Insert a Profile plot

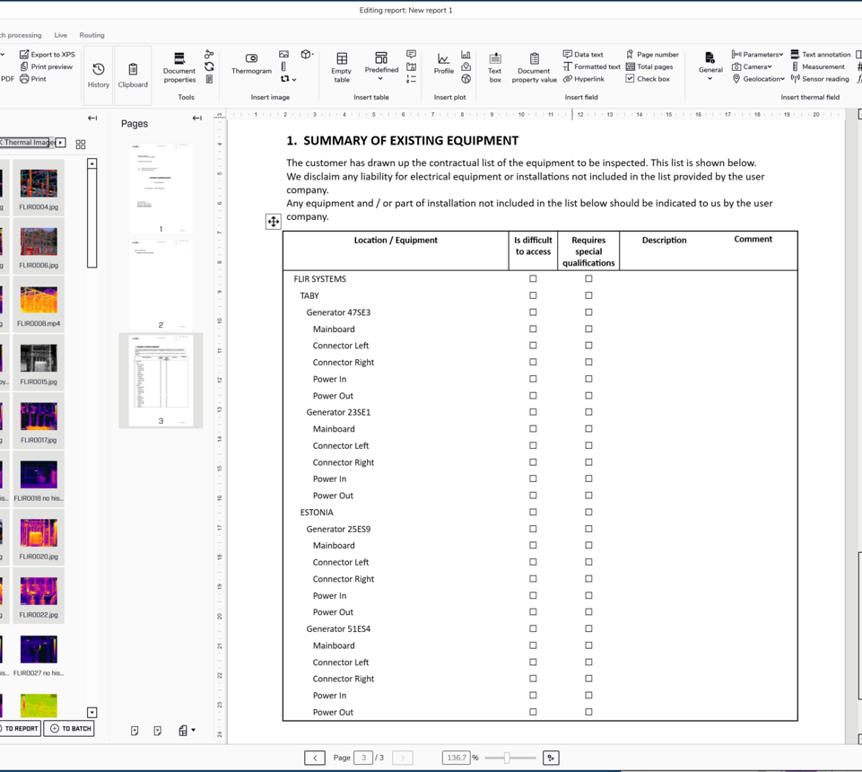click(443, 67)
